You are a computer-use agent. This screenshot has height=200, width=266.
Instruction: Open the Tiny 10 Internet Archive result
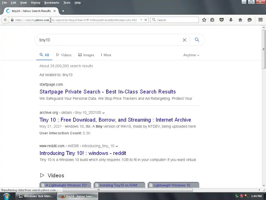point(115,120)
